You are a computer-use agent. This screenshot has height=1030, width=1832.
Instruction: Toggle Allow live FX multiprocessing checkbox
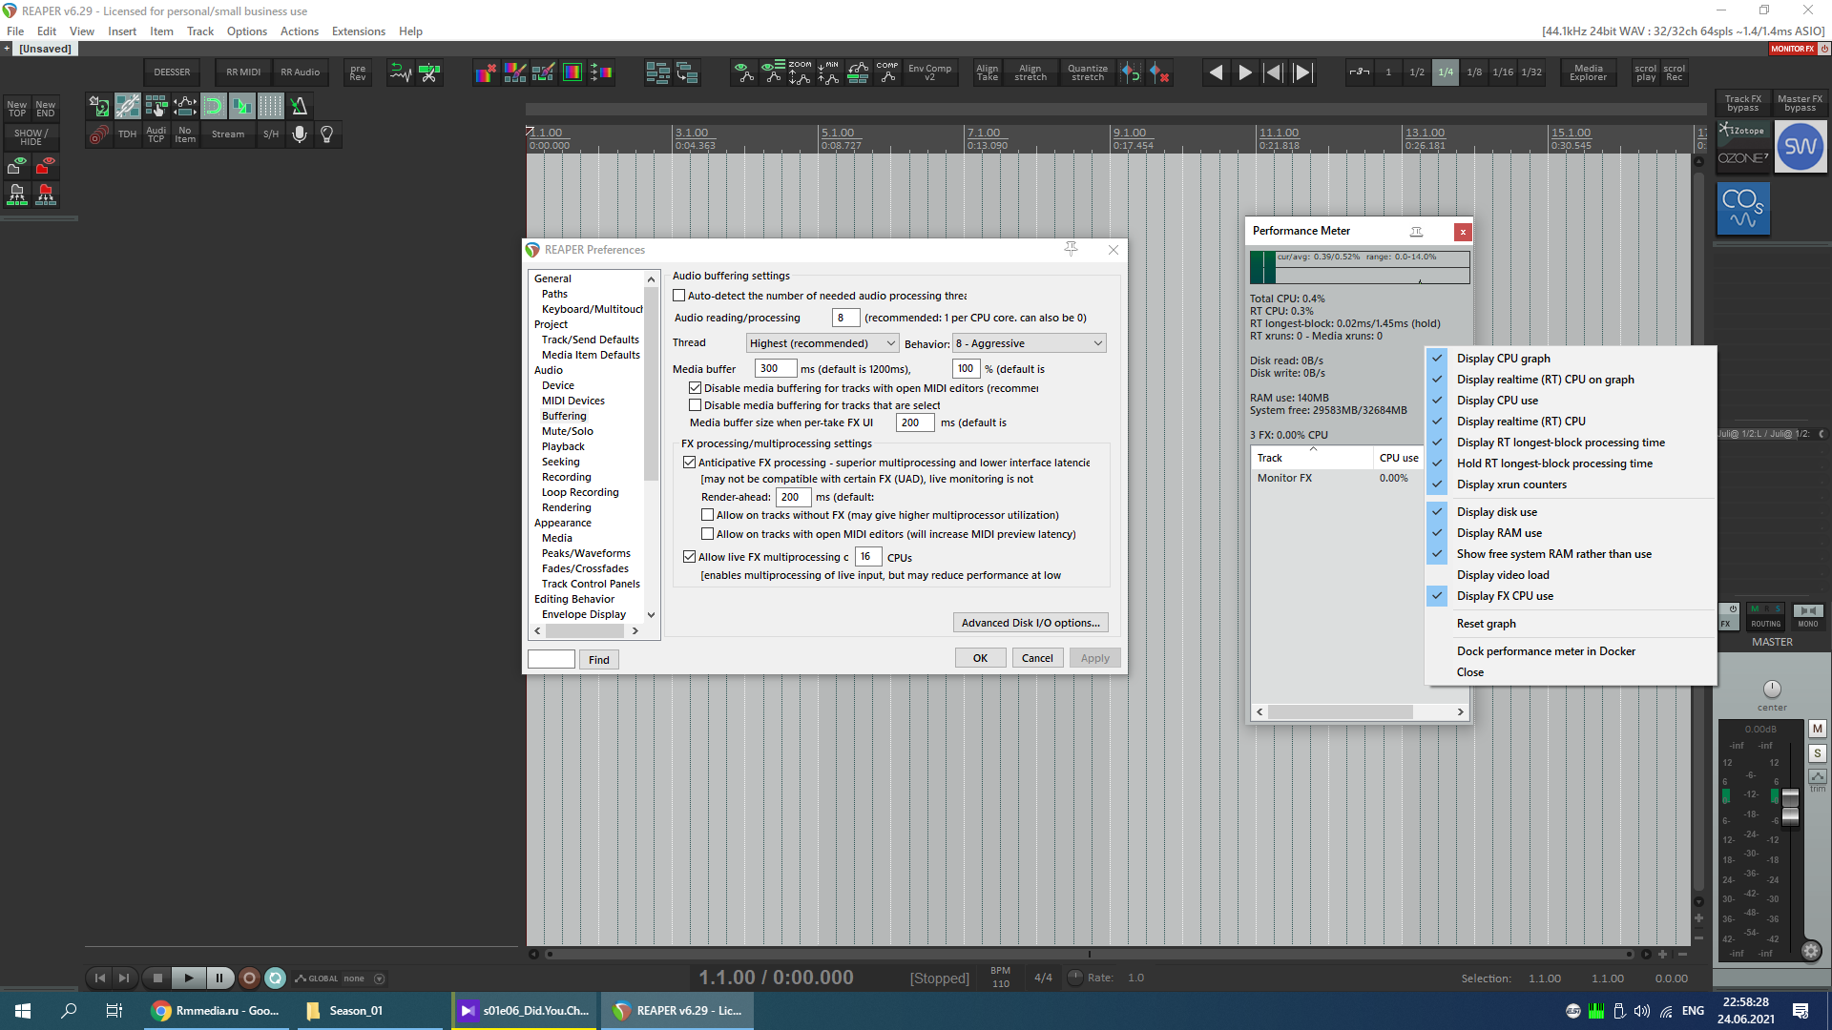coord(689,557)
